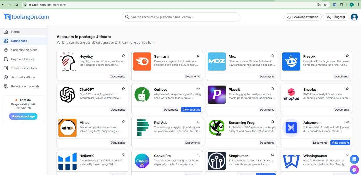Open Subscription plans in the sidebar

coord(24,50)
